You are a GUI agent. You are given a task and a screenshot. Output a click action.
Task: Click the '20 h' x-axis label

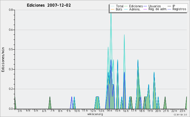(x=158, y=111)
